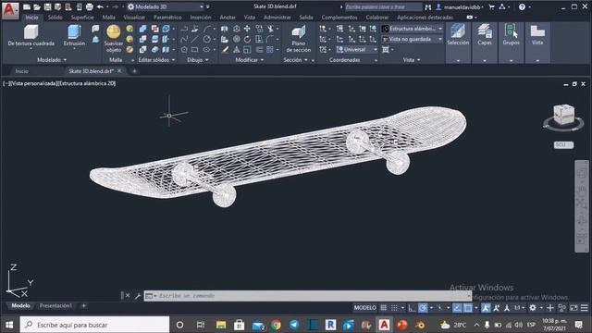This screenshot has height=333, width=592.
Task: Switch to the Presentación1 layout tab
Action: tap(55, 306)
